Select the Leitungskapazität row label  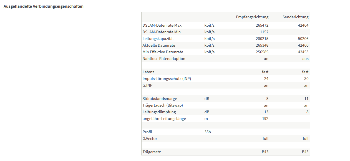(158, 39)
